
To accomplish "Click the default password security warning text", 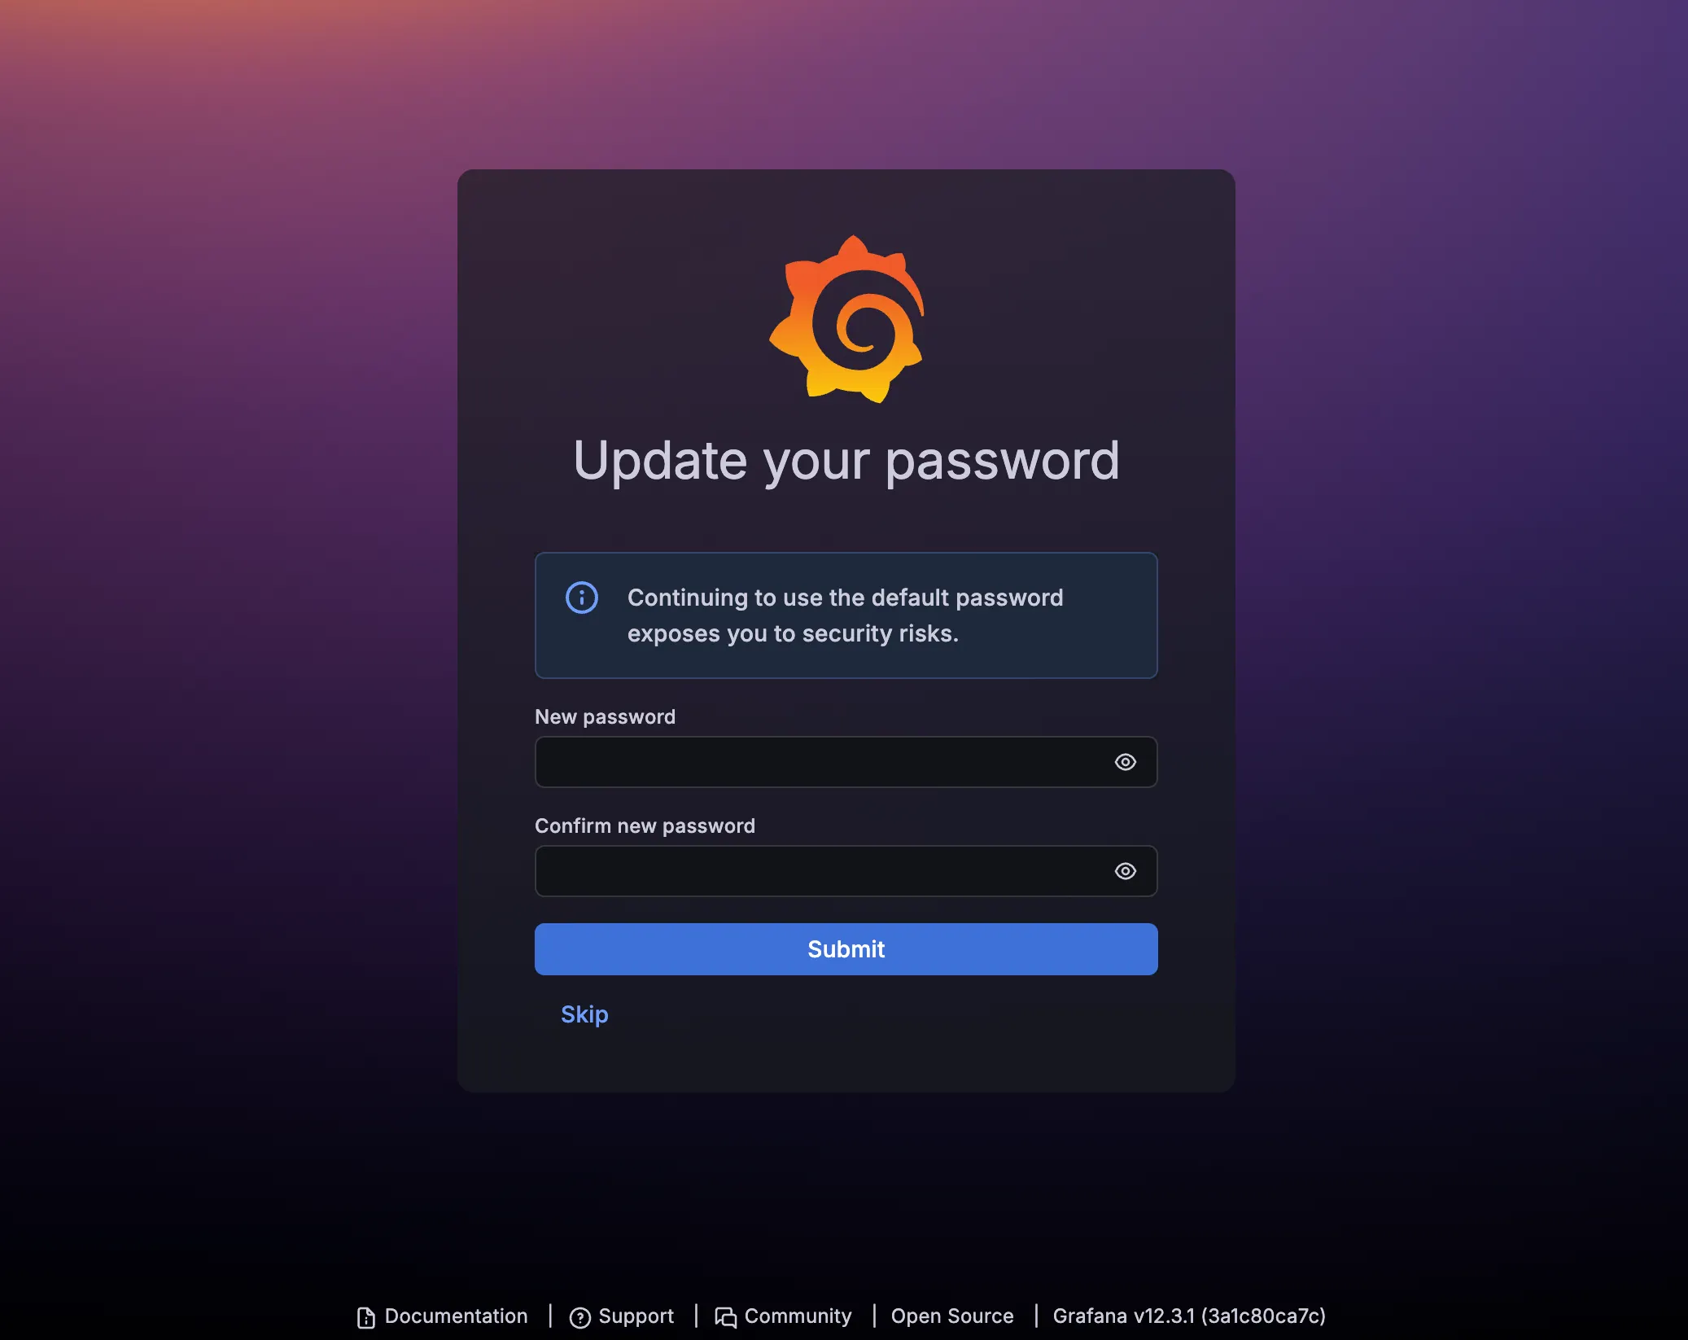I will tap(845, 615).
